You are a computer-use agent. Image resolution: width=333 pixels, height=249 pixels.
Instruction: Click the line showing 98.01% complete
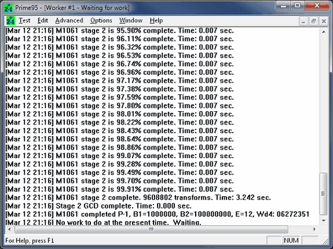120,114
